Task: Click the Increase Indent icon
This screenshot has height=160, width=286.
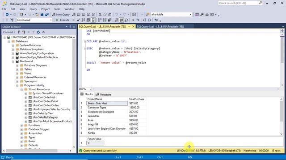Action: coord(149,20)
